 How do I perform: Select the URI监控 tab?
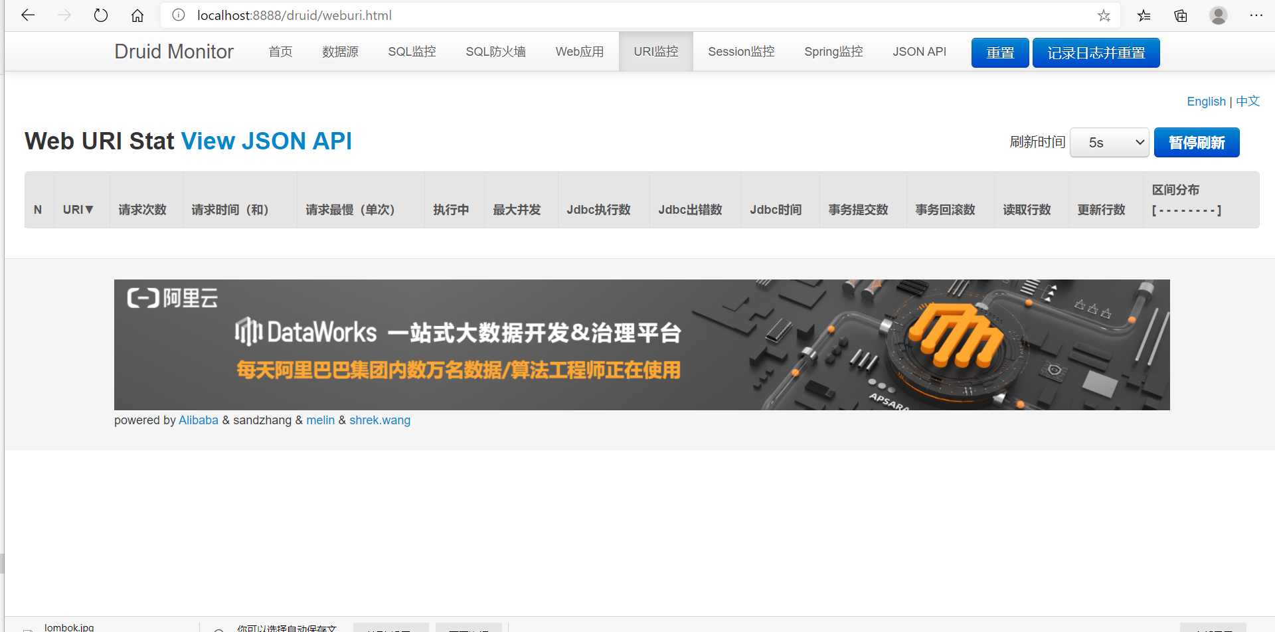(656, 52)
